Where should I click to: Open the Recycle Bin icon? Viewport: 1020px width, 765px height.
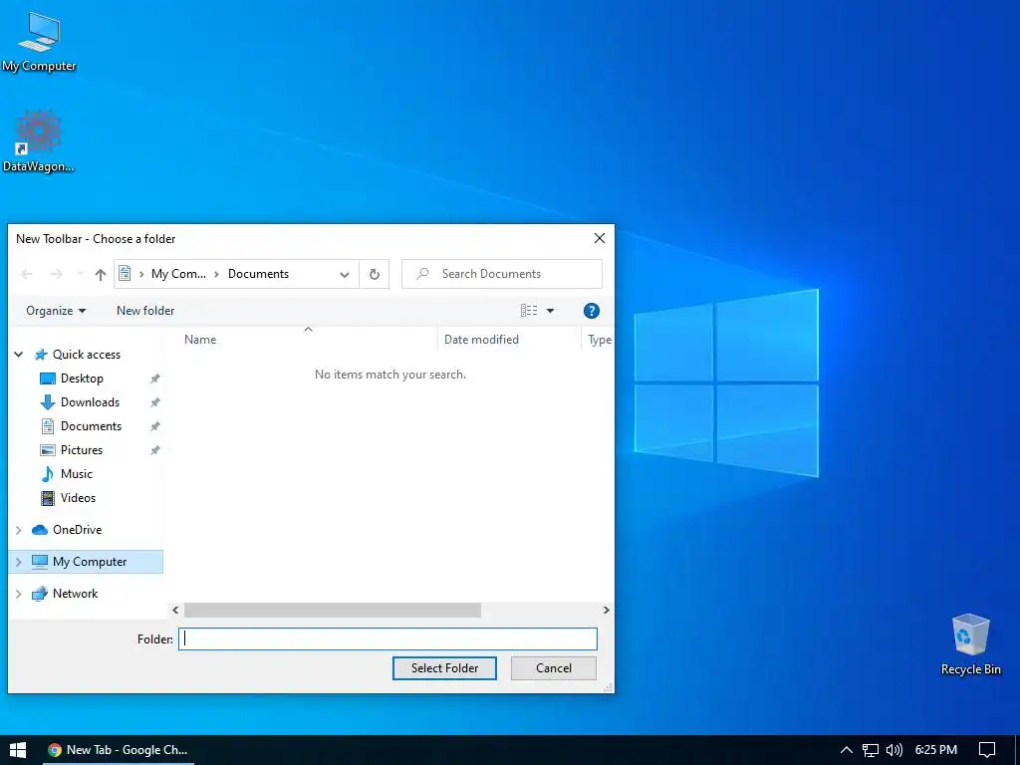[x=970, y=644]
